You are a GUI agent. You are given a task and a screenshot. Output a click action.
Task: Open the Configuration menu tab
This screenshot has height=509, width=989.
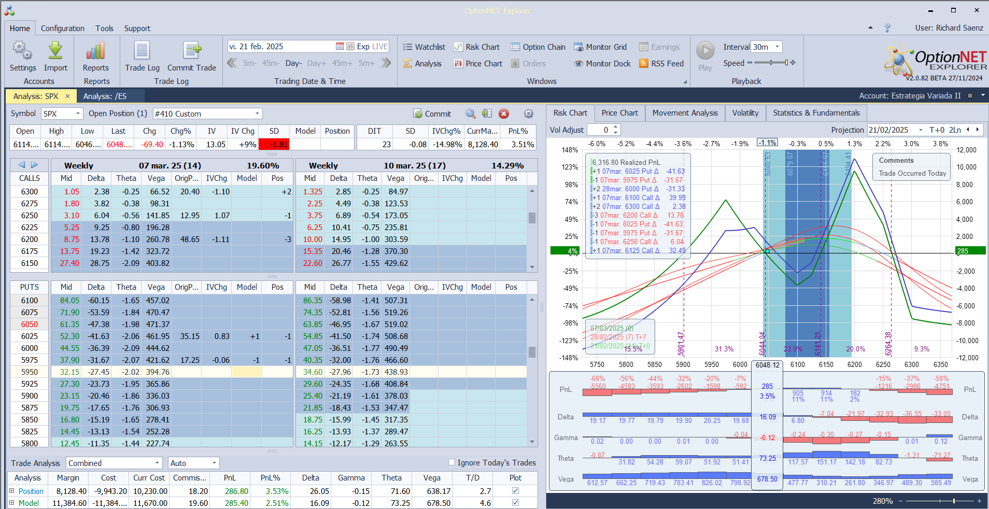[x=63, y=29]
